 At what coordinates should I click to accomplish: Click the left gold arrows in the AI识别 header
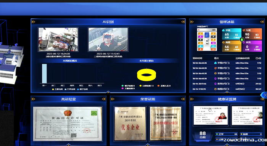[34, 22]
